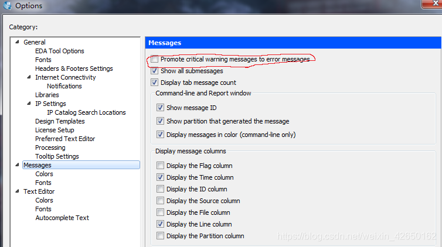The height and width of the screenshot is (247, 442).
Task: Collapse the Text Editor category arrow
Action: point(17,191)
